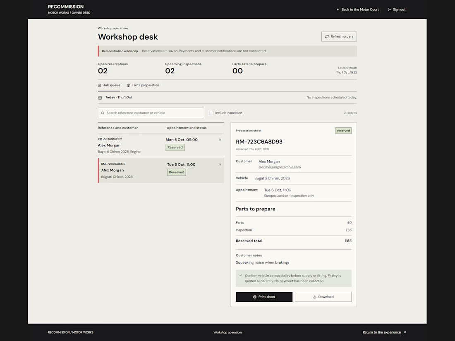Open the Parts preparation tab
Image resolution: width=455 pixels, height=341 pixels.
(x=143, y=85)
